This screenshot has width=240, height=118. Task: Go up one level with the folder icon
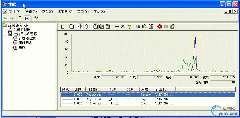(21, 18)
